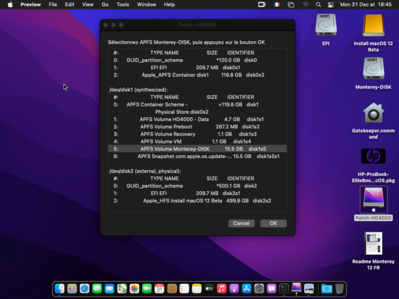399x299 pixels.
Task: Click the Patch-HD4000 app in the Dock
Action: 297,288
